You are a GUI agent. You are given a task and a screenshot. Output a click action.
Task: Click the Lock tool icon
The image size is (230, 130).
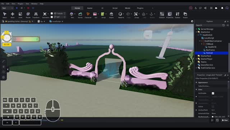point(144,14)
